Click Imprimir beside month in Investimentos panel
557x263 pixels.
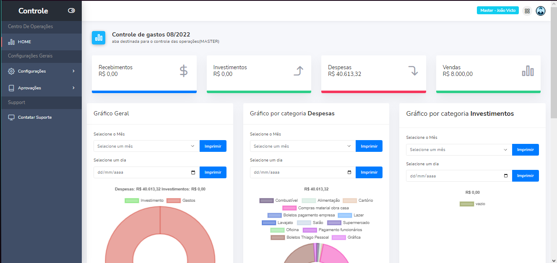pos(526,149)
